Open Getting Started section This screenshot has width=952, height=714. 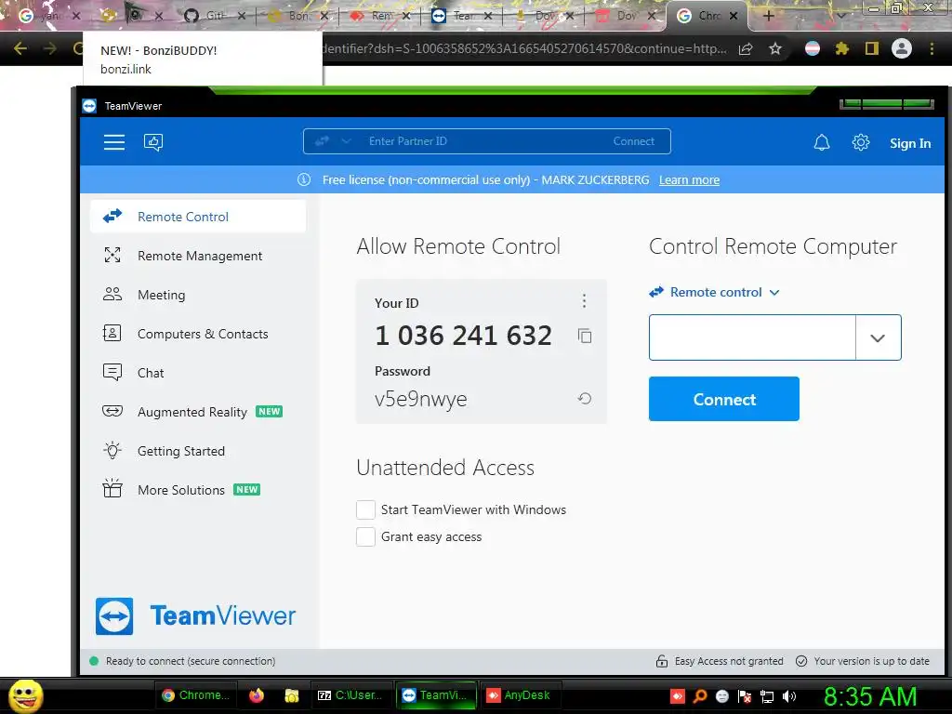(x=198, y=451)
